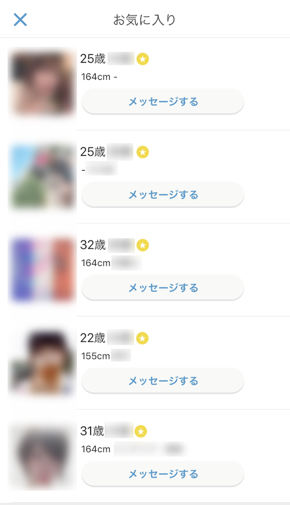This screenshot has width=290, height=505.
Task: Tap the star next to the second 25歳 member
Action: click(144, 152)
